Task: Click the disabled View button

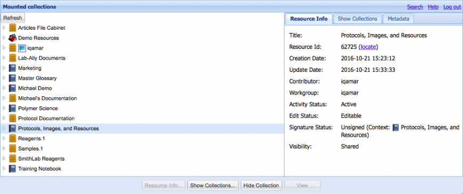Action: (x=302, y=185)
